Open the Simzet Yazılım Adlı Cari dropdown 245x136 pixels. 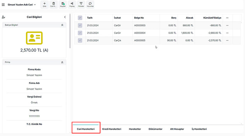pyautogui.click(x=22, y=5)
